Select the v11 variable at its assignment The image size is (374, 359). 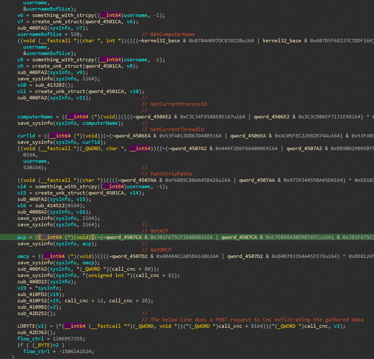pyautogui.click(x=22, y=92)
